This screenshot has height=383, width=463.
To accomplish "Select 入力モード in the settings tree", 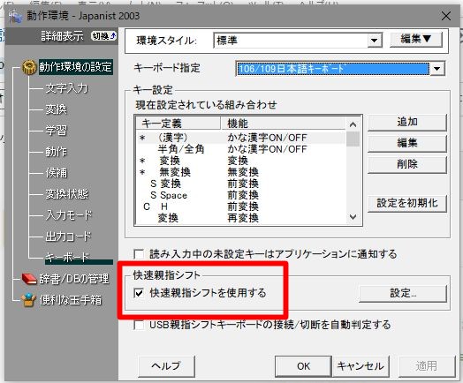I will [x=69, y=215].
